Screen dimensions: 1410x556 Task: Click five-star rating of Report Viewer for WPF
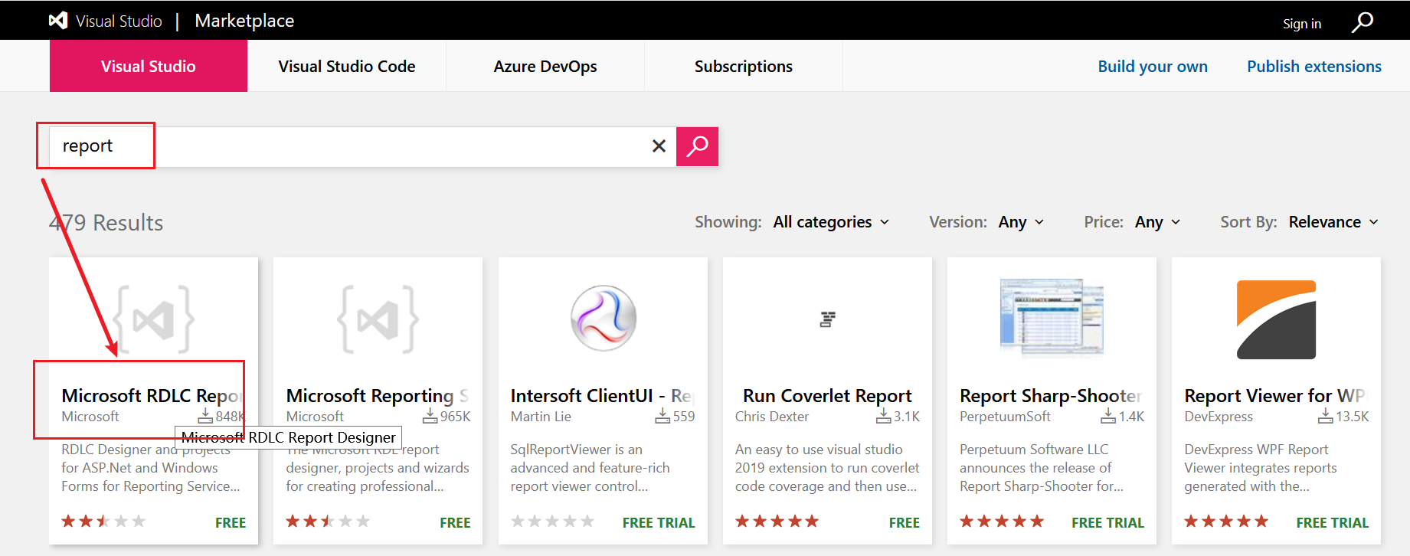pyautogui.click(x=1226, y=522)
